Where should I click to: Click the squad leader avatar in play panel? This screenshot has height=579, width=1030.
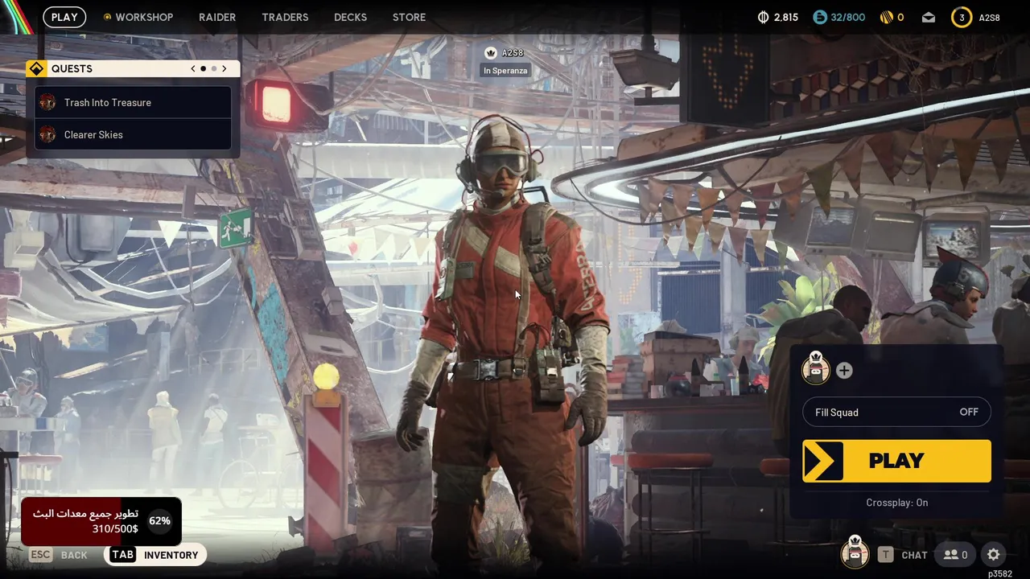tap(815, 368)
